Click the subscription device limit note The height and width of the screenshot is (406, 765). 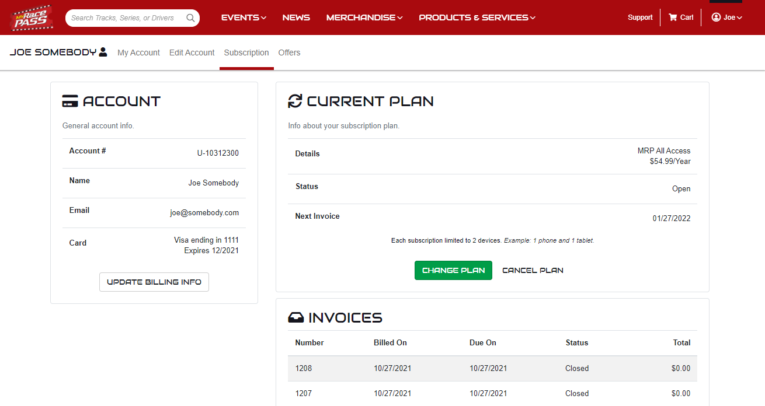tap(493, 240)
